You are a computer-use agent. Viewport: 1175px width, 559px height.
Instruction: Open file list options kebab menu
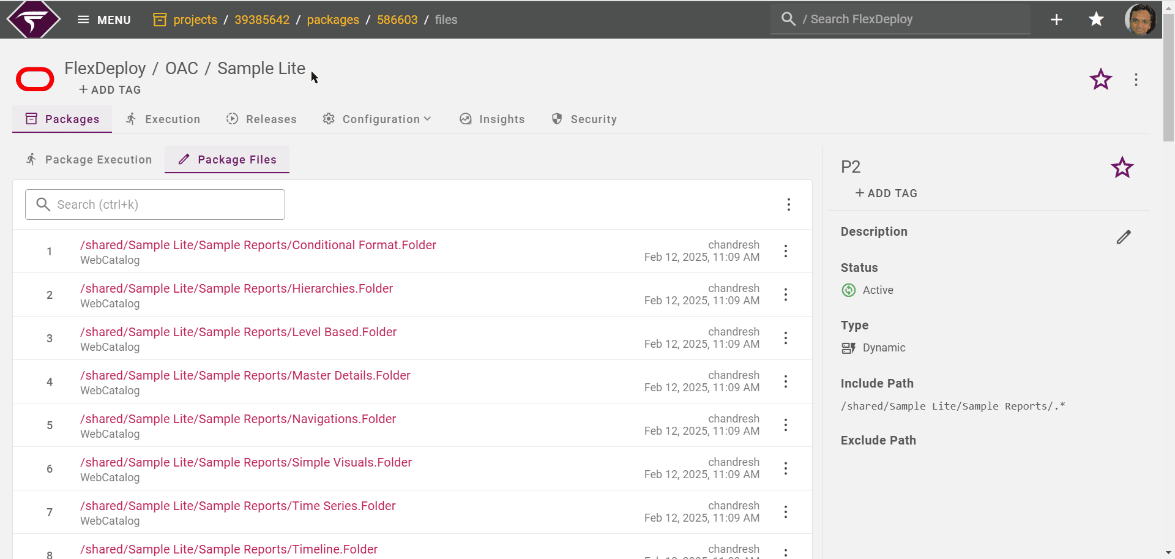point(788,204)
